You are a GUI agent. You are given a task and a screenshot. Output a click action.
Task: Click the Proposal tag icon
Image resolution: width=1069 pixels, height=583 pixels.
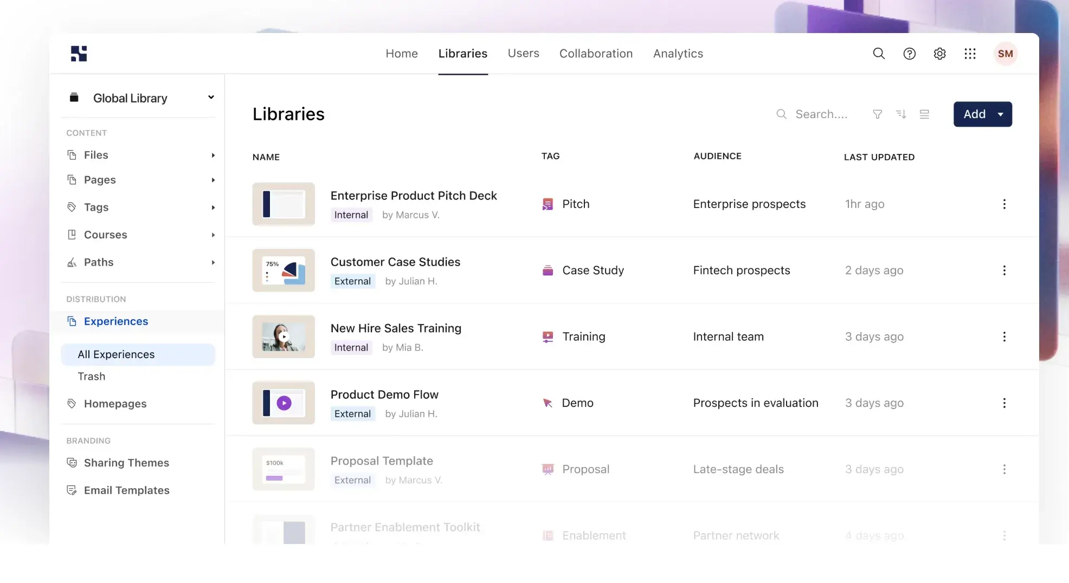pyautogui.click(x=548, y=469)
